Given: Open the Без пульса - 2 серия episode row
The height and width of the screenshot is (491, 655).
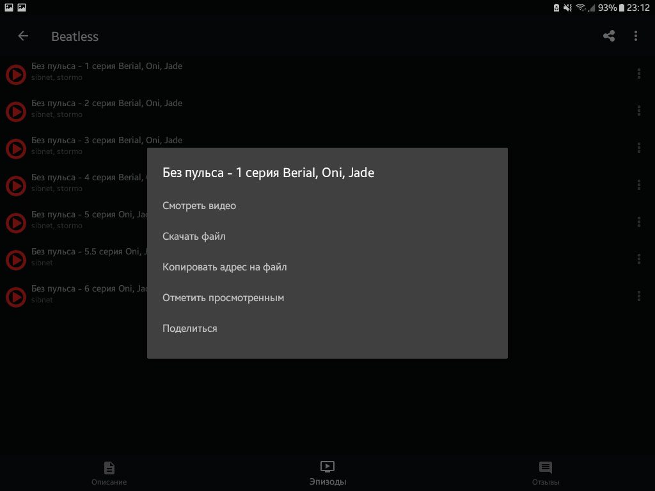Looking at the screenshot, I should point(327,111).
